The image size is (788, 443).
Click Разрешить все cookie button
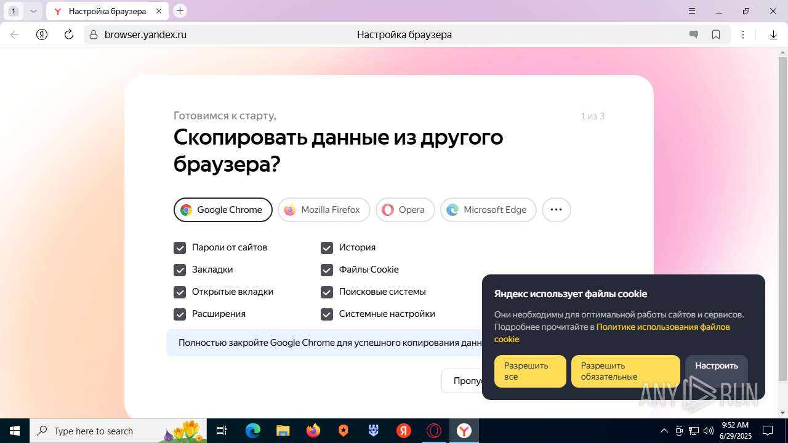click(530, 371)
